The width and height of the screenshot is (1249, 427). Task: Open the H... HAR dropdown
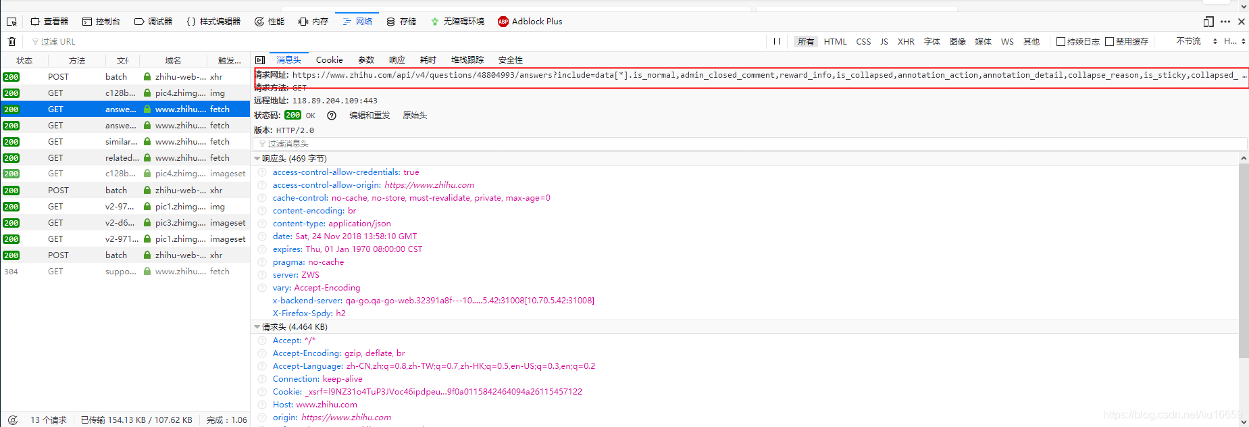(x=1235, y=41)
